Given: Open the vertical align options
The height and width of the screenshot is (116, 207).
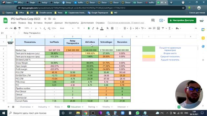Looking at the screenshot, I should point(132,28).
